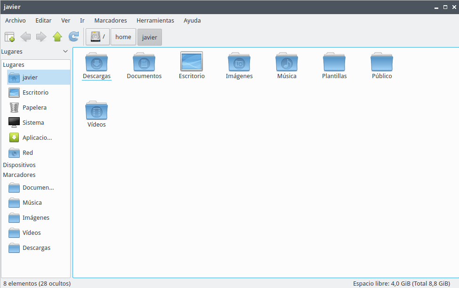Select the javier path segment
Viewport: 459px width, 288px height.
click(x=150, y=37)
